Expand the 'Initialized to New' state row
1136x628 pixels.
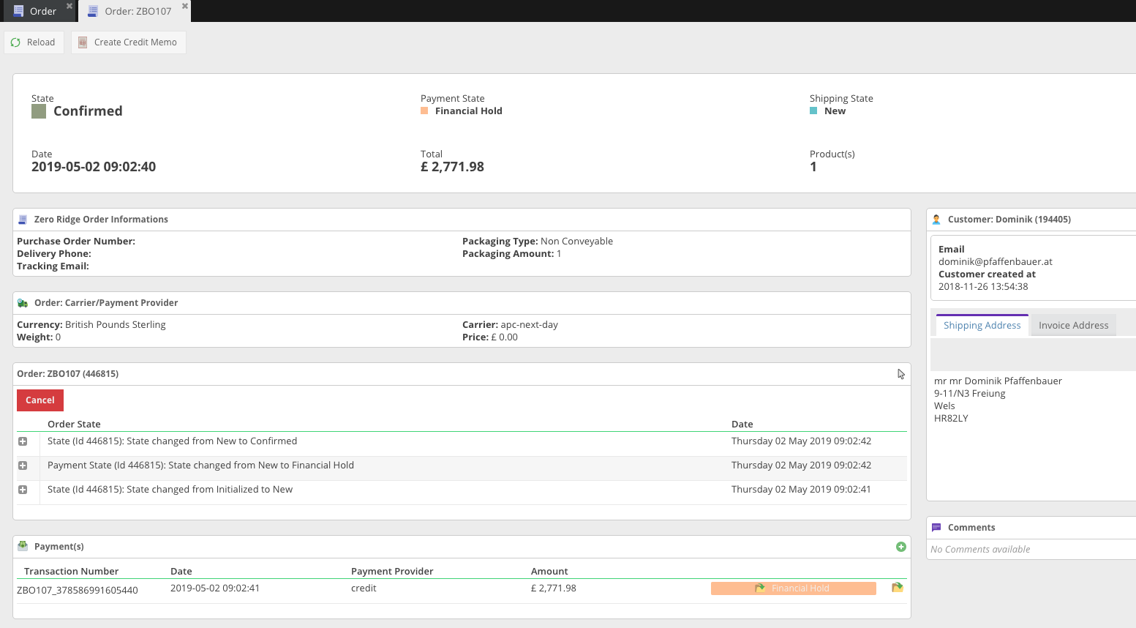23,490
